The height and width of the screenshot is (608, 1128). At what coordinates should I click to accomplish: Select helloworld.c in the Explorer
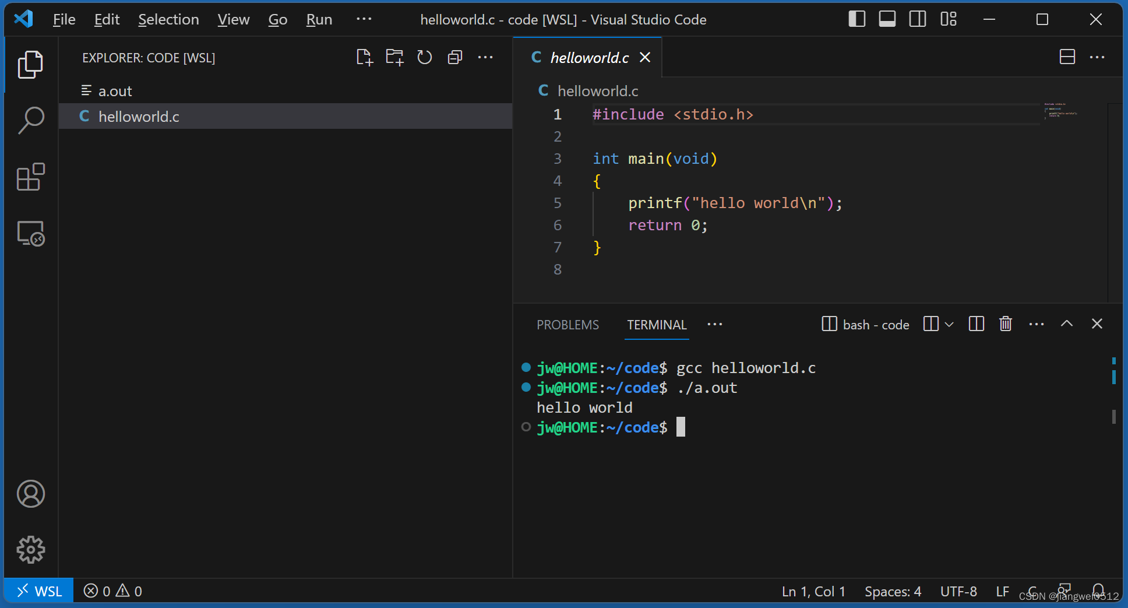click(x=285, y=117)
